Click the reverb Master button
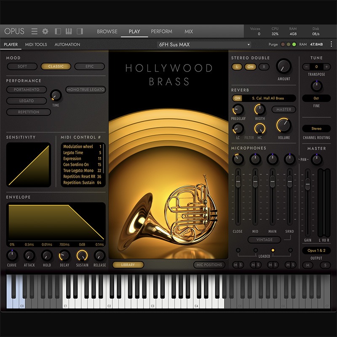Screen dimensions: 337x337 pyautogui.click(x=284, y=110)
